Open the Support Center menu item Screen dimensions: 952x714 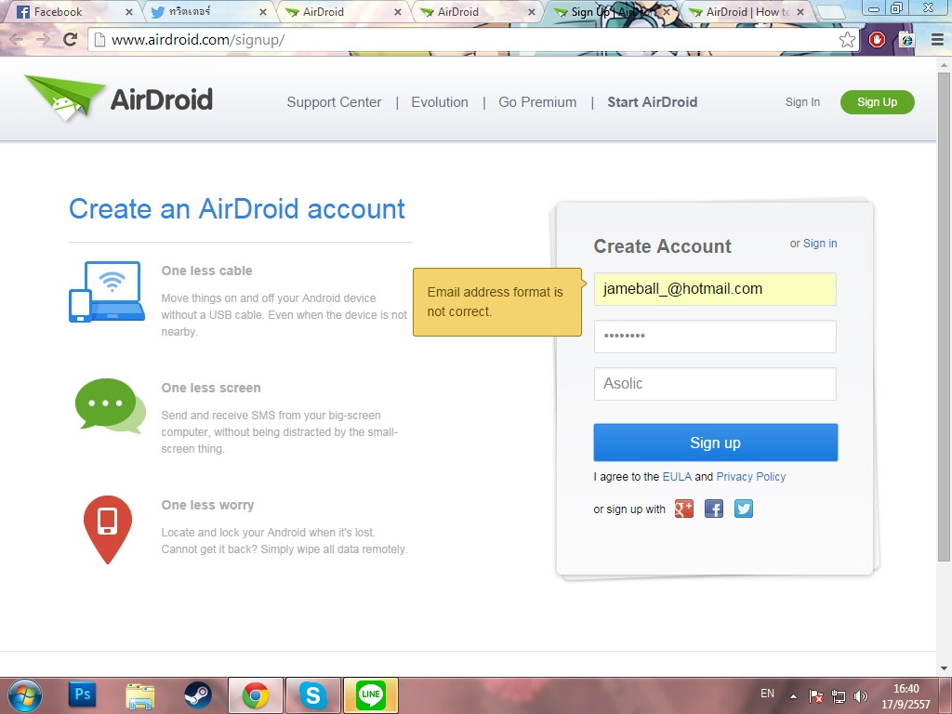pos(334,102)
